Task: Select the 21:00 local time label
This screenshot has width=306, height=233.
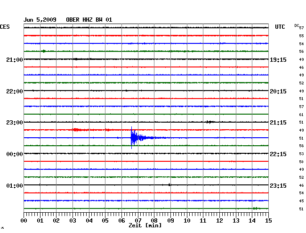Action: 15,59
